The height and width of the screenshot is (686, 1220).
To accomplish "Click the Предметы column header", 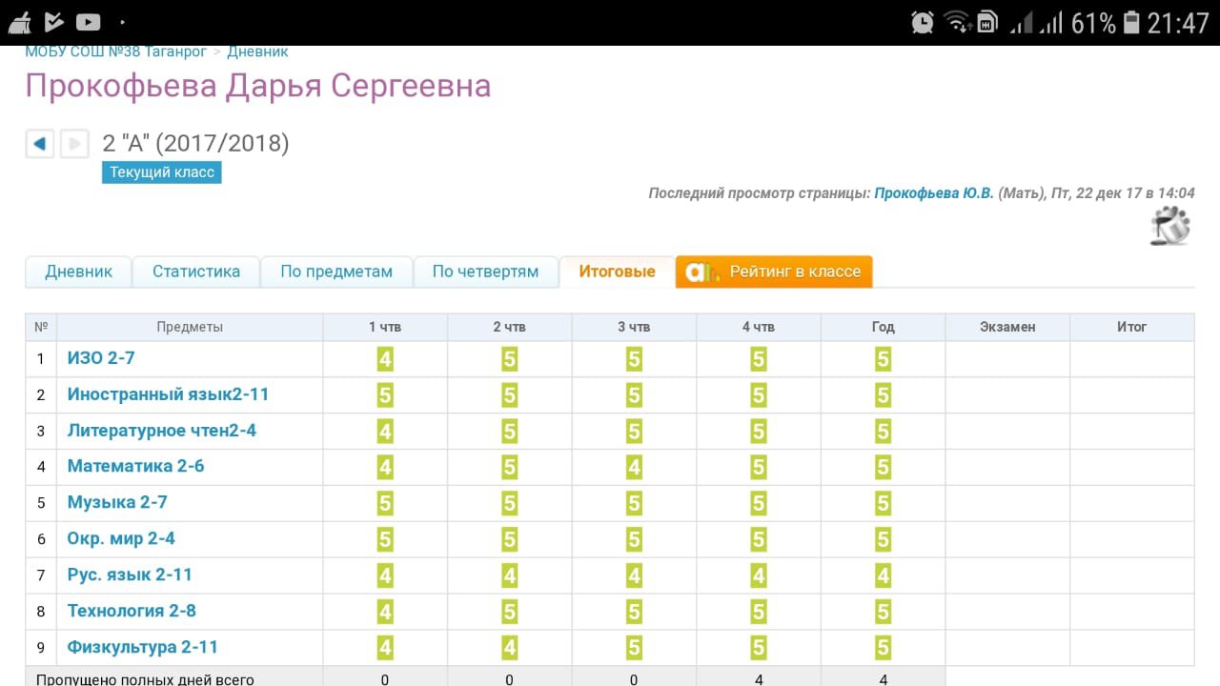I will pos(190,327).
